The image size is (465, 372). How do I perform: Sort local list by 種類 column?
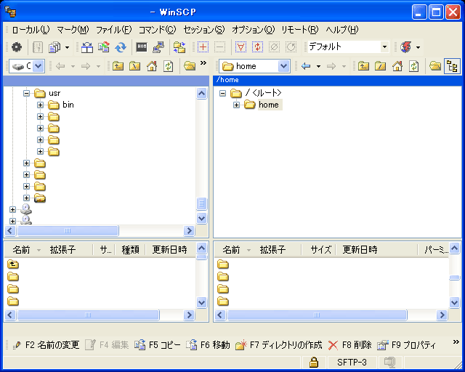[x=130, y=250]
